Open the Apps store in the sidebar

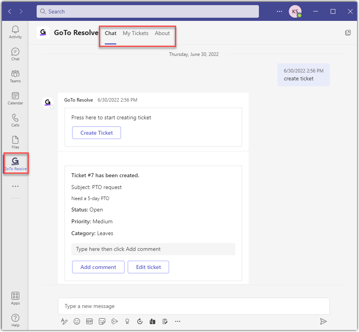pos(15,299)
